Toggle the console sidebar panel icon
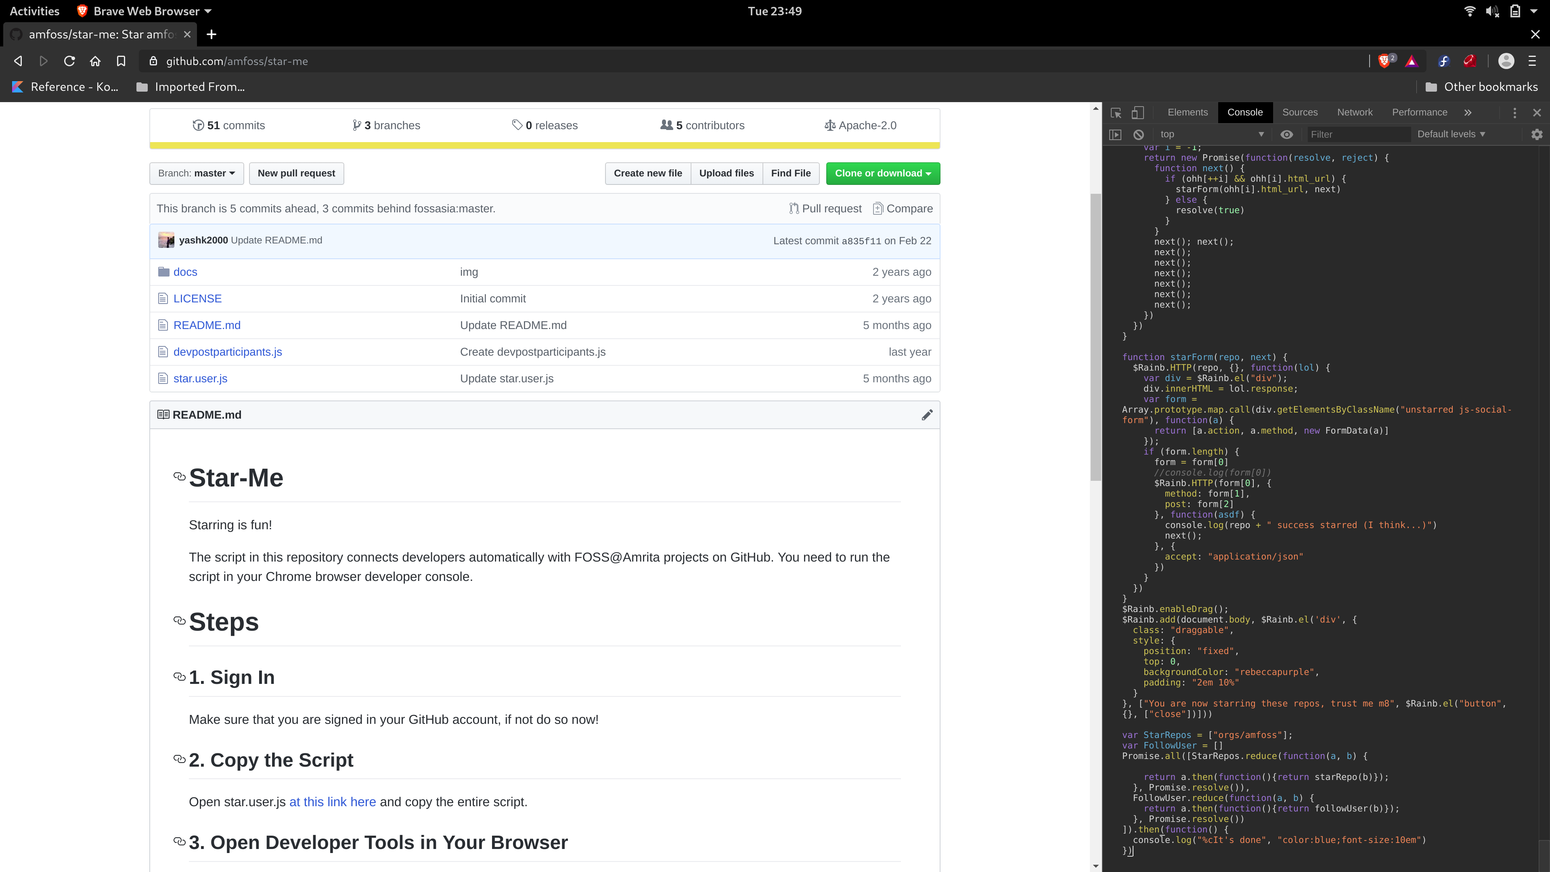 [1115, 134]
